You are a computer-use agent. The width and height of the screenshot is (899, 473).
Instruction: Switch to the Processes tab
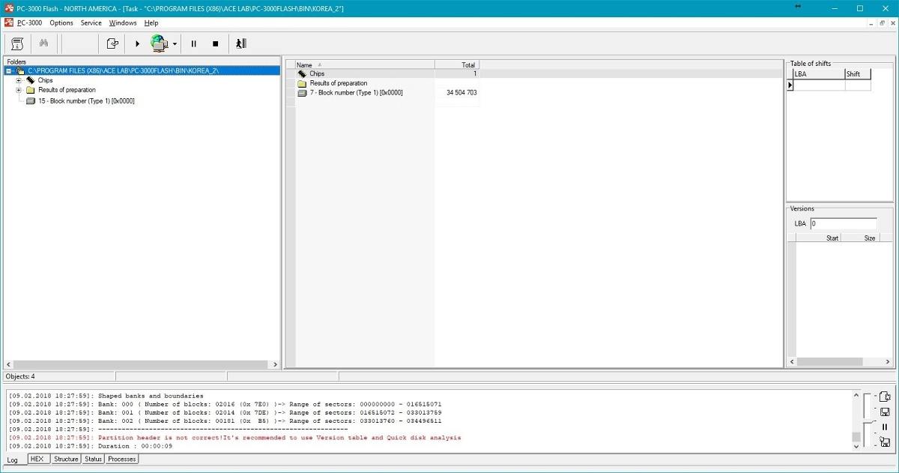[121, 459]
